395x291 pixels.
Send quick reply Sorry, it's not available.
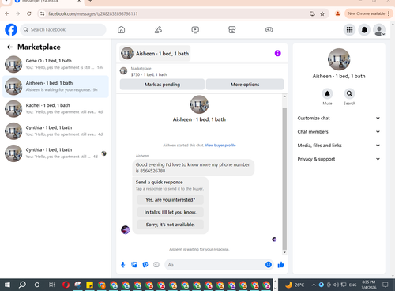pyautogui.click(x=171, y=225)
